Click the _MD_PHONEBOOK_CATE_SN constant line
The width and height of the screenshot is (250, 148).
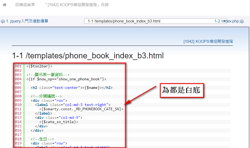tap(81, 109)
